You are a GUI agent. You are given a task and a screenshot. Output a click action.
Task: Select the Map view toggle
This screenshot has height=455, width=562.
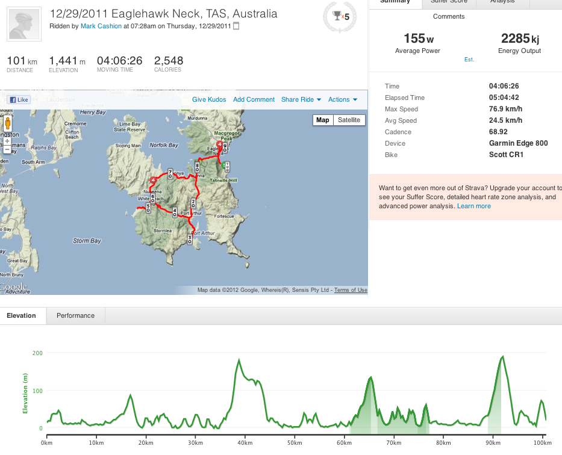[323, 120]
